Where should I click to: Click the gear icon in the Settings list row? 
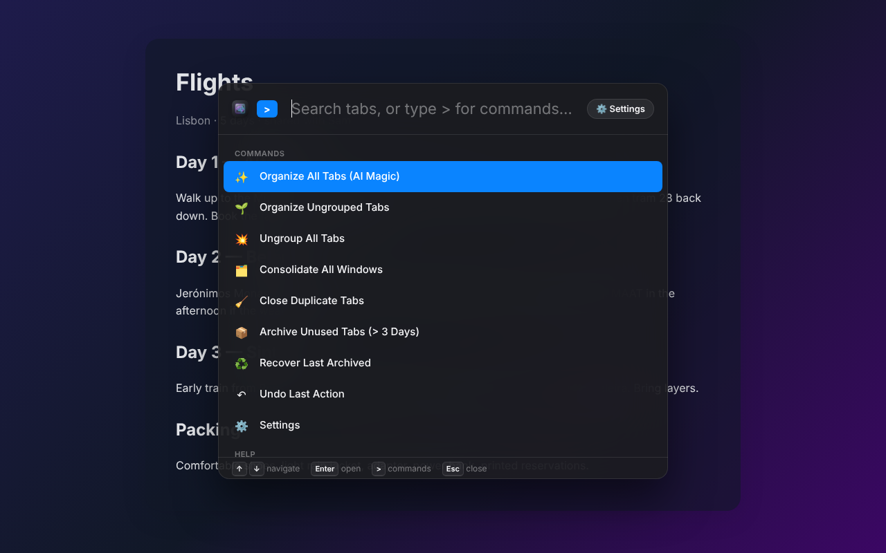(242, 426)
